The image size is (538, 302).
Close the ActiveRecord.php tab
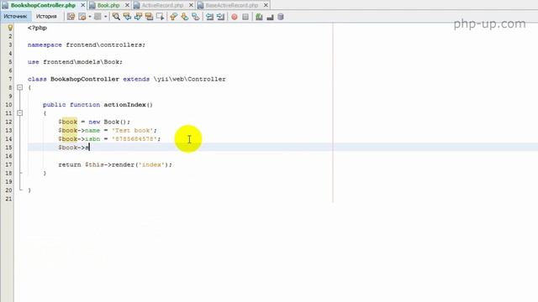tap(191, 6)
